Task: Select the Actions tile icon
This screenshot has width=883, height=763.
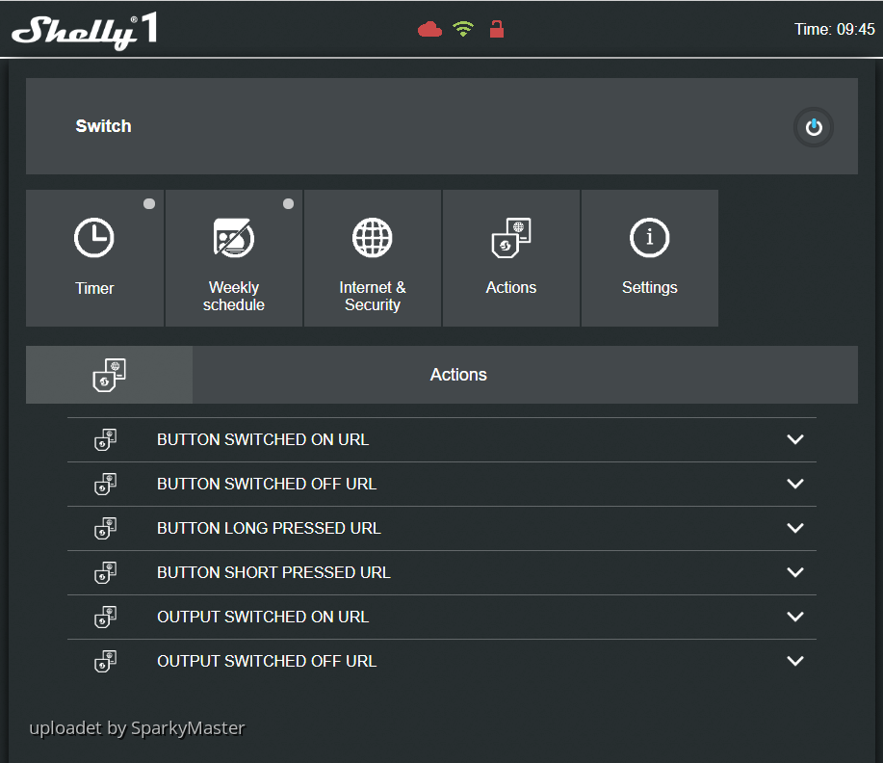Action: tap(511, 238)
